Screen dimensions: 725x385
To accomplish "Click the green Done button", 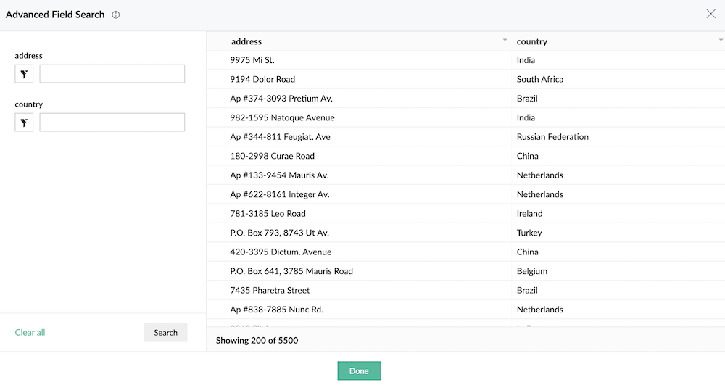I will [359, 370].
